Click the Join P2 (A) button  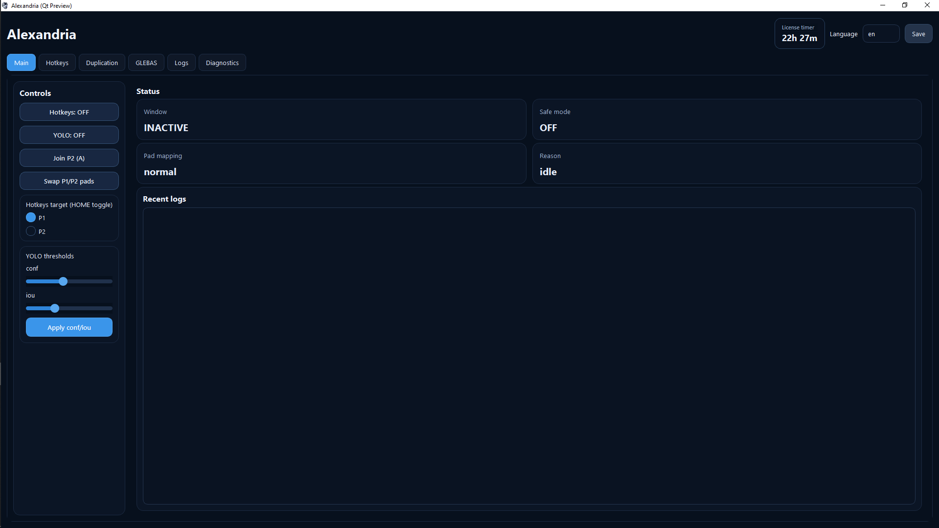pyautogui.click(x=69, y=158)
